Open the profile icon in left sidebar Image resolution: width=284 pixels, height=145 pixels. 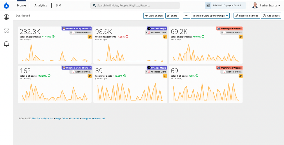pos(6,17)
